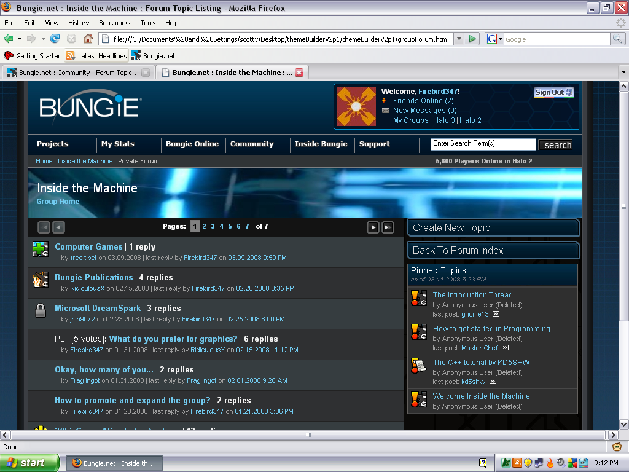The height and width of the screenshot is (472, 629).
Task: Open the Community navigation tab
Action: pos(252,144)
